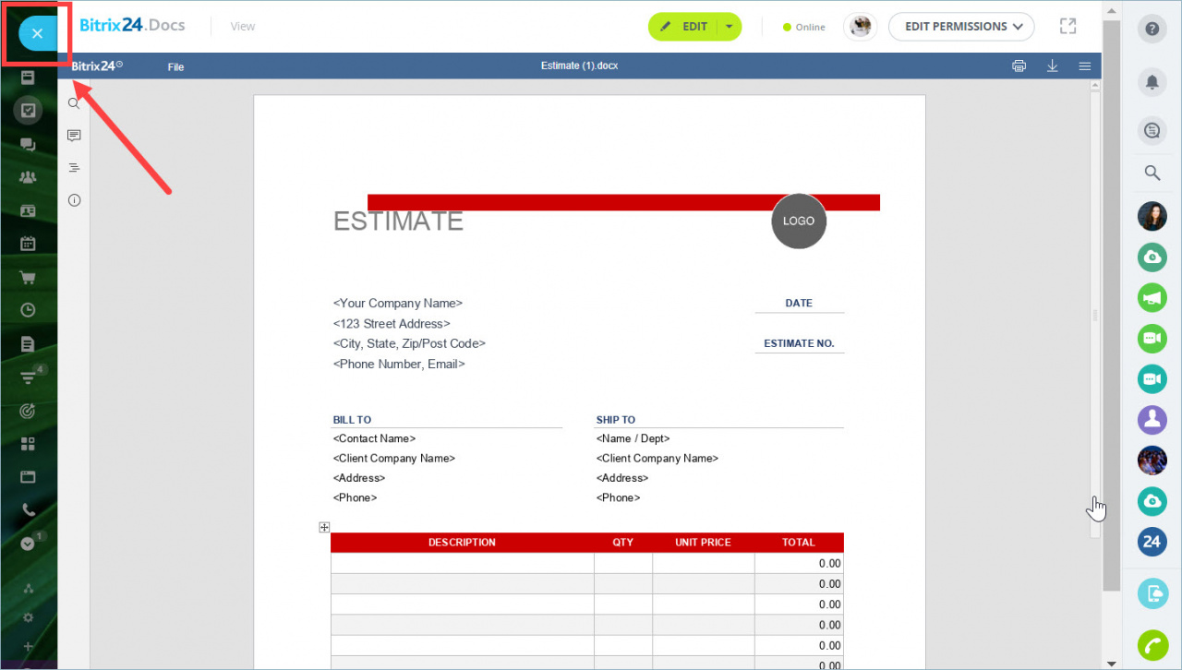The height and width of the screenshot is (670, 1182).
Task: Open chat with the woman avatar
Action: click(1152, 217)
